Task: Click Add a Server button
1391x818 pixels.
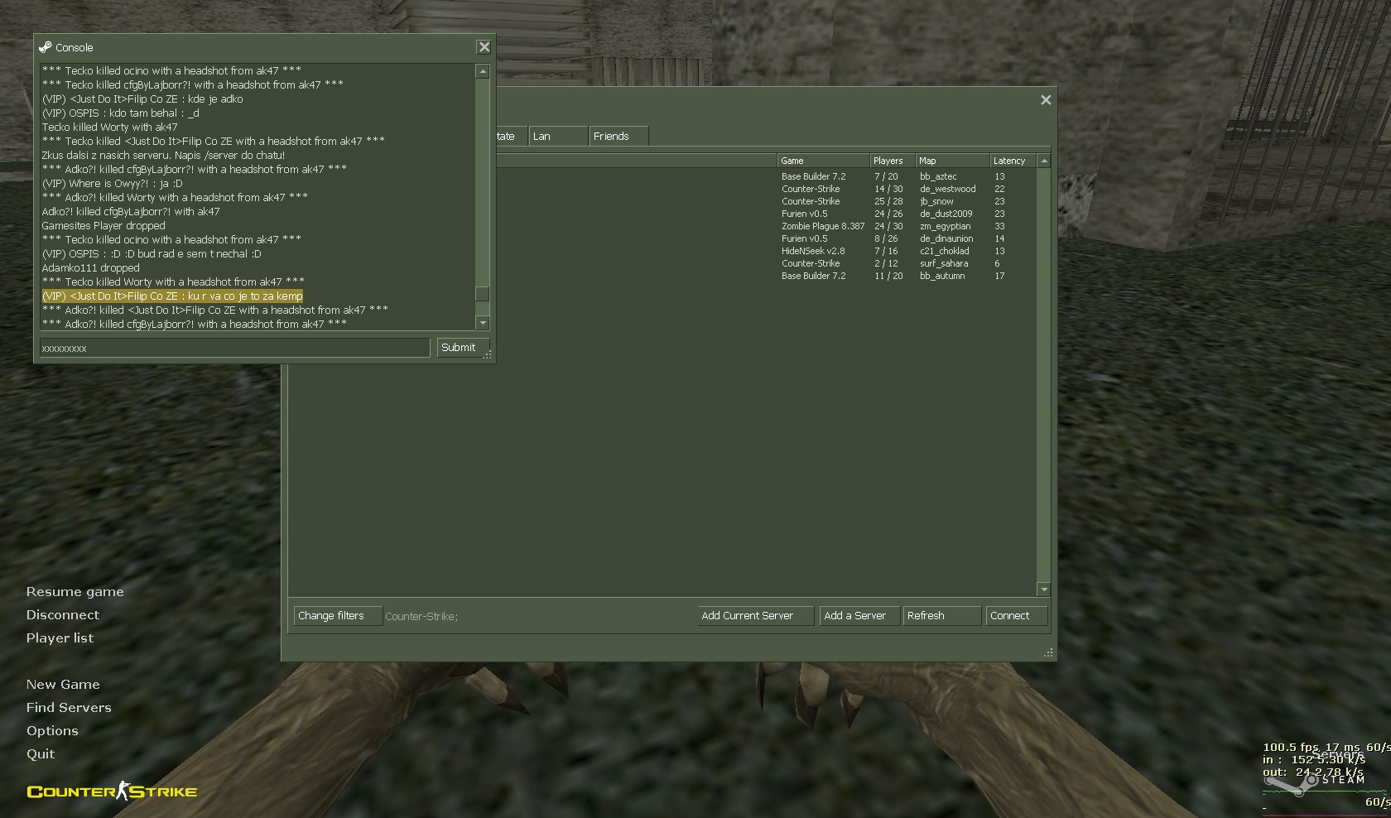Action: click(859, 616)
